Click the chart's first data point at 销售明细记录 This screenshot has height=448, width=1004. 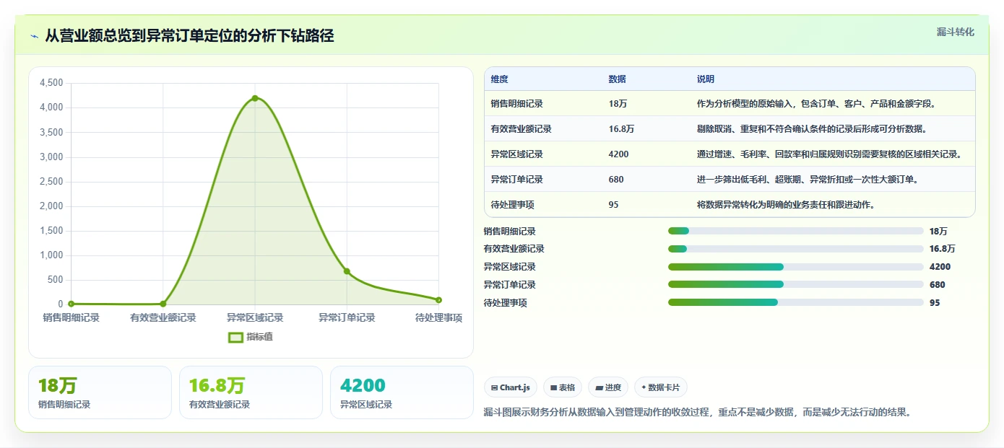[x=71, y=304]
